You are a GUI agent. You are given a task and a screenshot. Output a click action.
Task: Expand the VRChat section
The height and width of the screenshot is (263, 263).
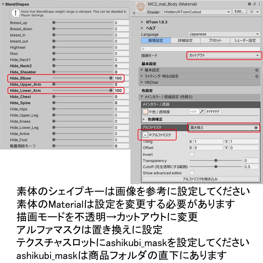142,82
